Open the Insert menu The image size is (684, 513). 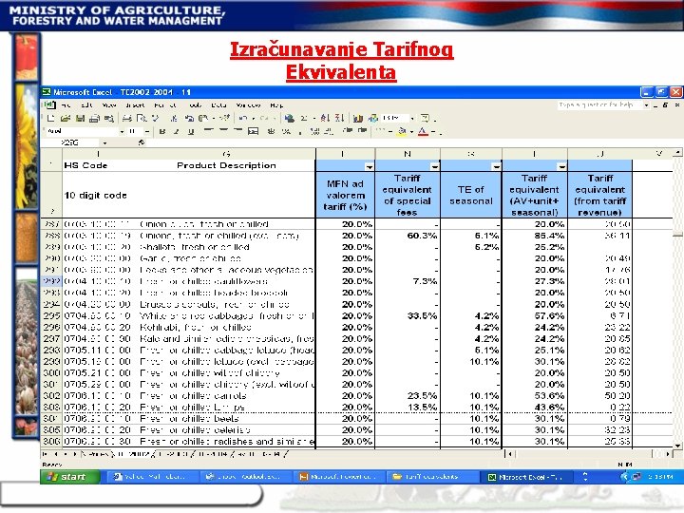tap(135, 105)
